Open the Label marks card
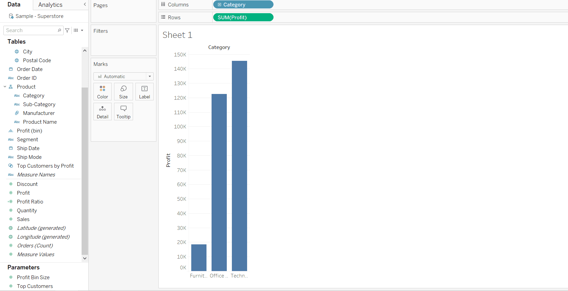The width and height of the screenshot is (568, 291). pyautogui.click(x=145, y=92)
